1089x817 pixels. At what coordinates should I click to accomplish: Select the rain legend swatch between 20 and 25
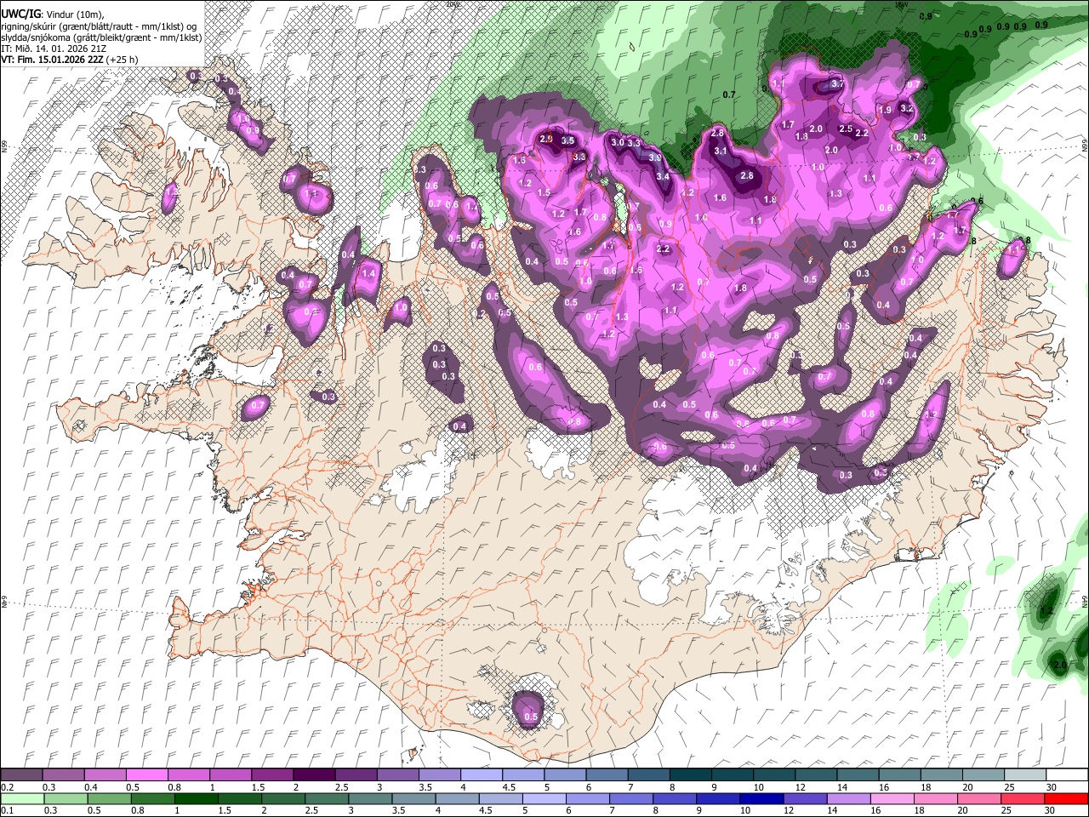pos(980,798)
